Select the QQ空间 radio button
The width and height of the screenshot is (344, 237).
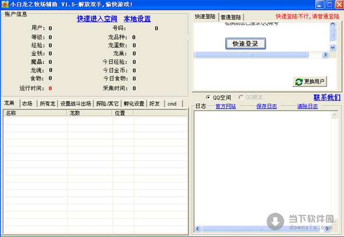coord(209,97)
